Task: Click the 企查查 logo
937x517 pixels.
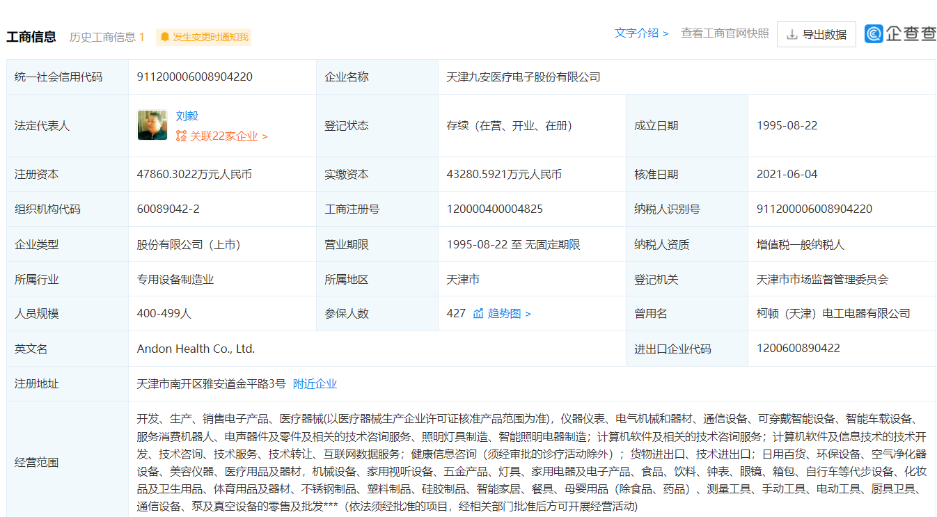Action: coord(900,33)
